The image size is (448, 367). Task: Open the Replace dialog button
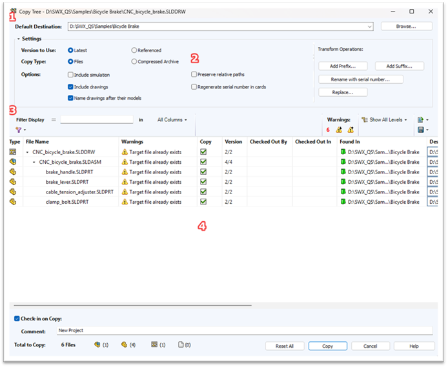[x=343, y=92]
